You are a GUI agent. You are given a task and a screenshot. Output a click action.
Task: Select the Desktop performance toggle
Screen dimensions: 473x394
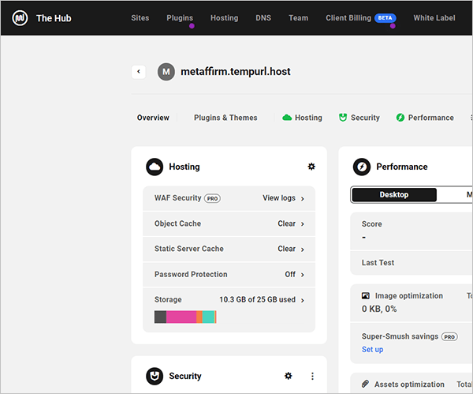tap(394, 194)
